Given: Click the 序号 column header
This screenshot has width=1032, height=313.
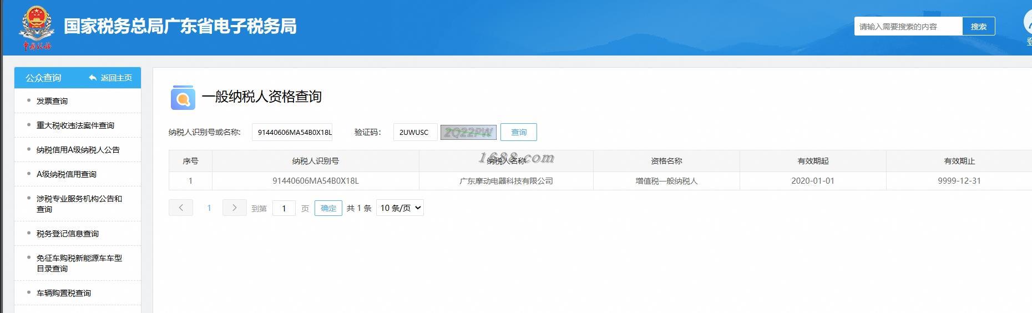Looking at the screenshot, I should pos(190,161).
